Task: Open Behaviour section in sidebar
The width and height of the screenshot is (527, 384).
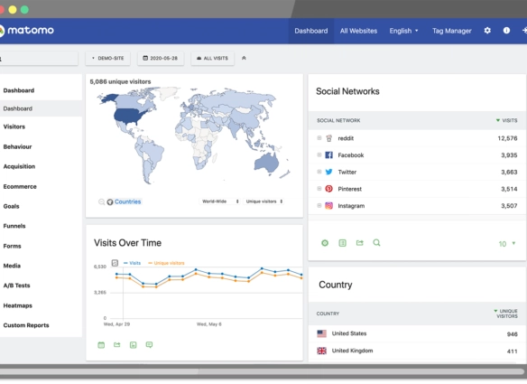Action: point(17,146)
